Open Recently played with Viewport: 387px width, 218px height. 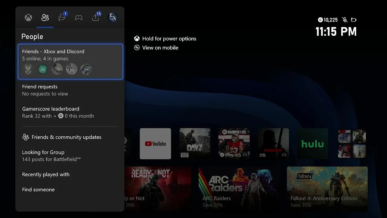(70, 174)
